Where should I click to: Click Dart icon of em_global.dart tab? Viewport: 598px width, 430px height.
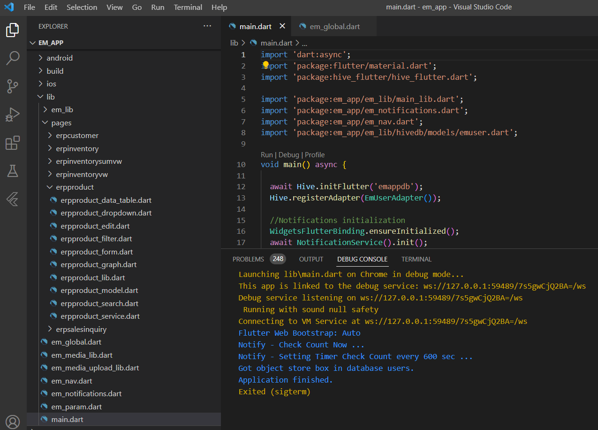303,26
